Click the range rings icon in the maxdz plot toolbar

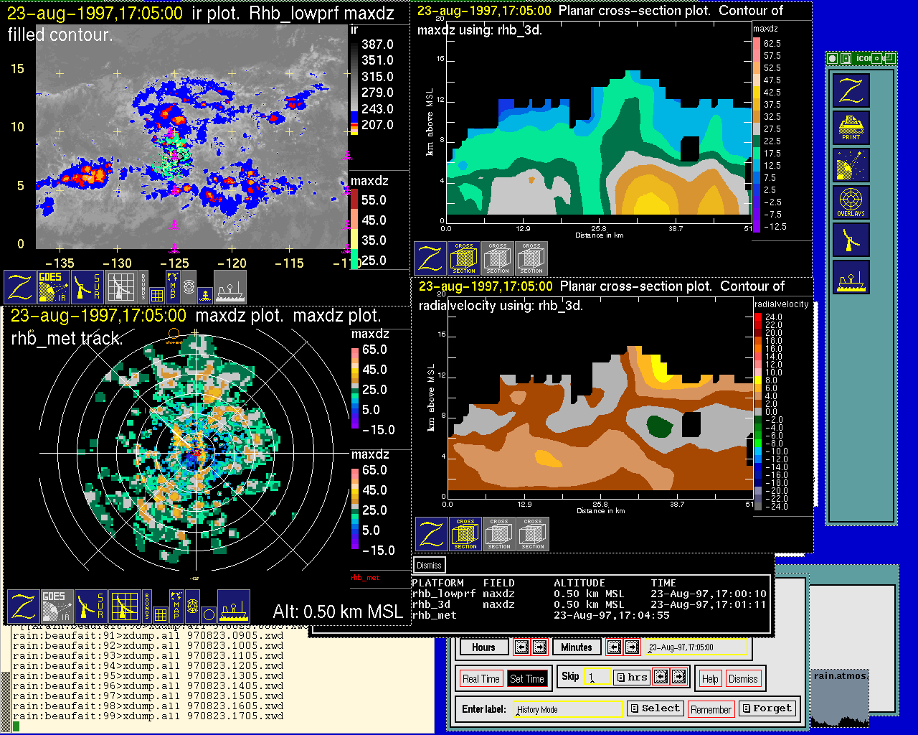tap(192, 607)
